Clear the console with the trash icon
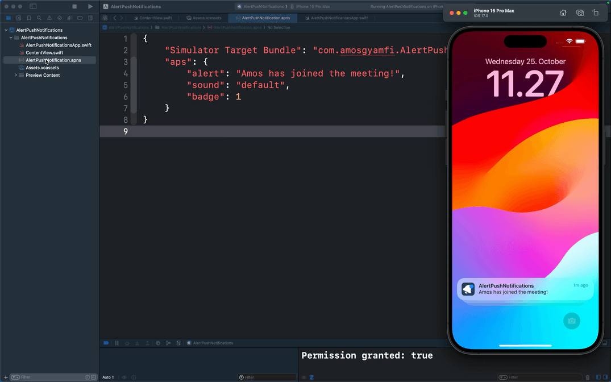This screenshot has height=382, width=611. pyautogui.click(x=588, y=377)
